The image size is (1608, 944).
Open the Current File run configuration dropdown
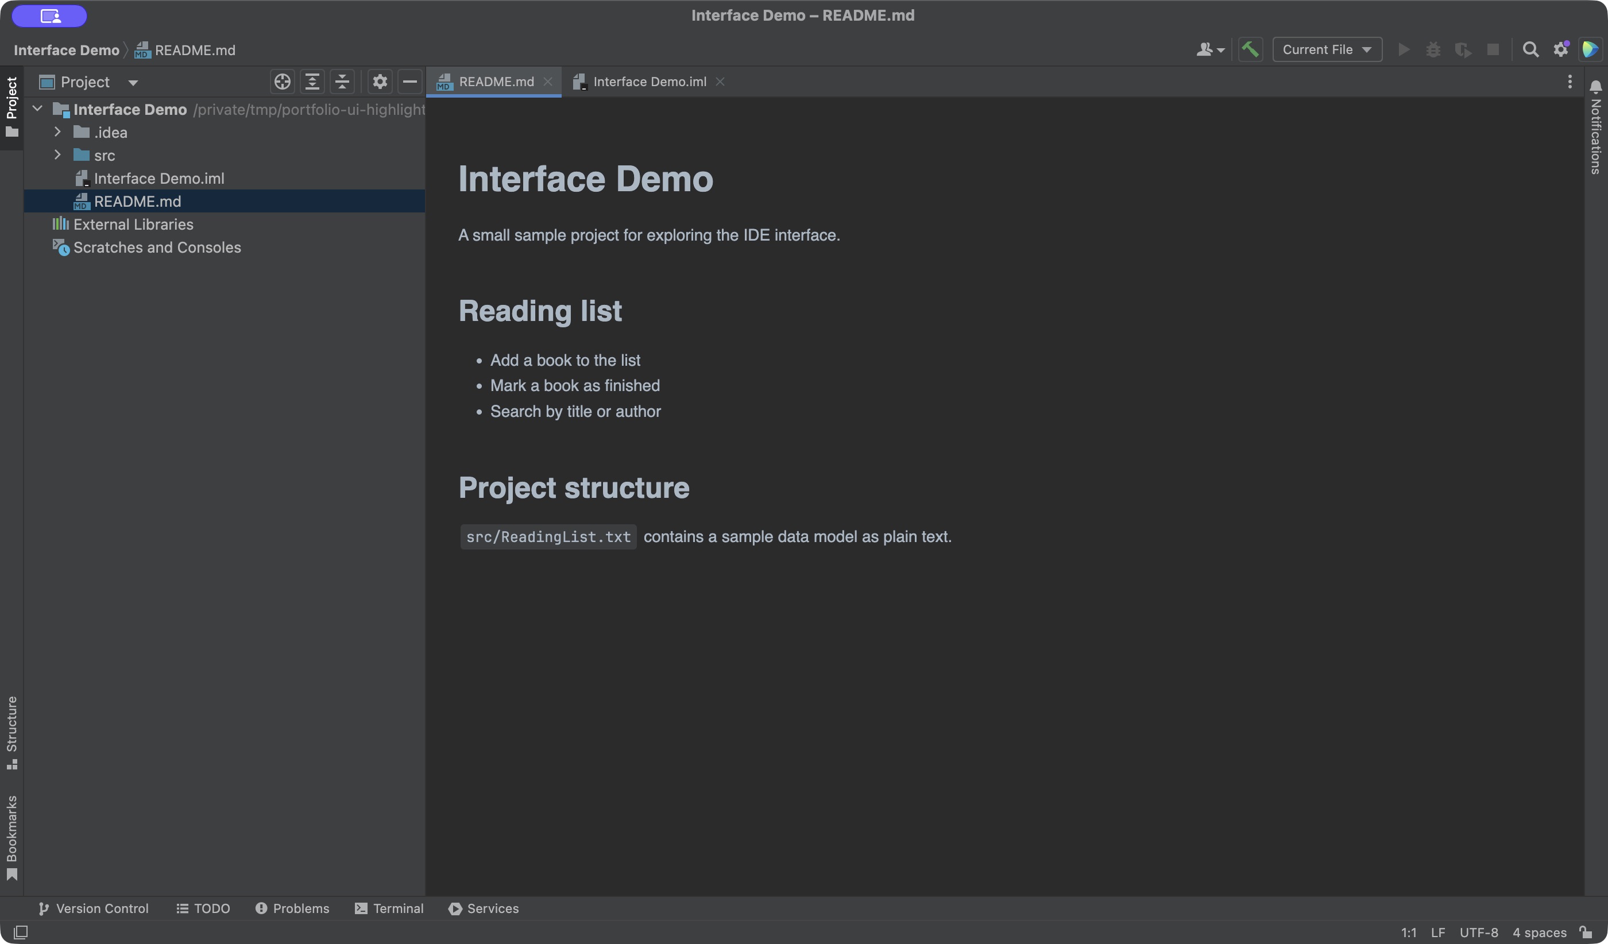point(1327,50)
